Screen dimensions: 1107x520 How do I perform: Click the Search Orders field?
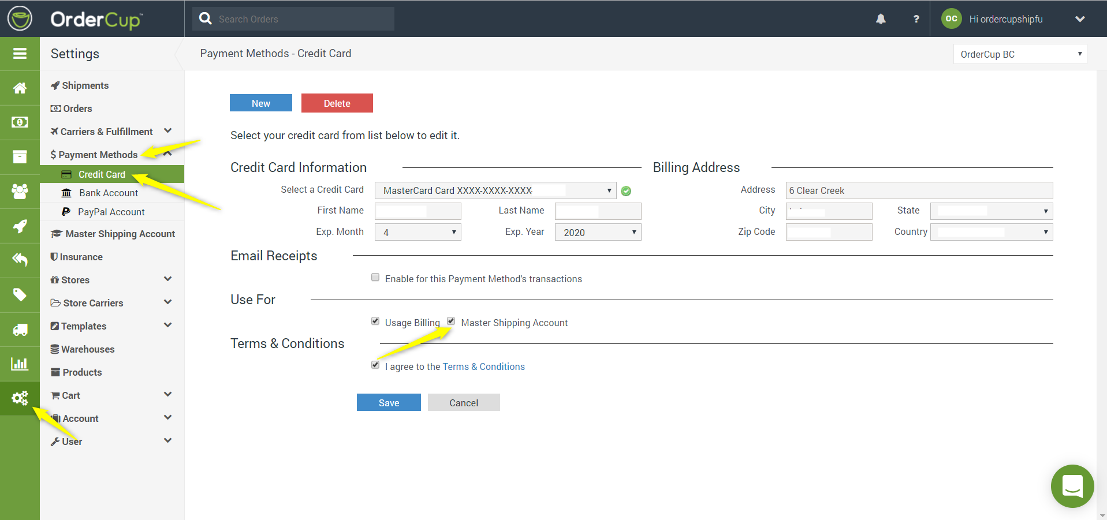click(293, 19)
